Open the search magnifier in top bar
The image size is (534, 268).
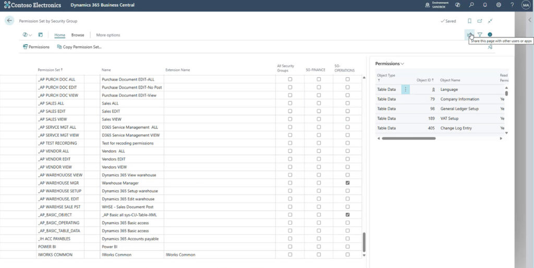[471, 5]
